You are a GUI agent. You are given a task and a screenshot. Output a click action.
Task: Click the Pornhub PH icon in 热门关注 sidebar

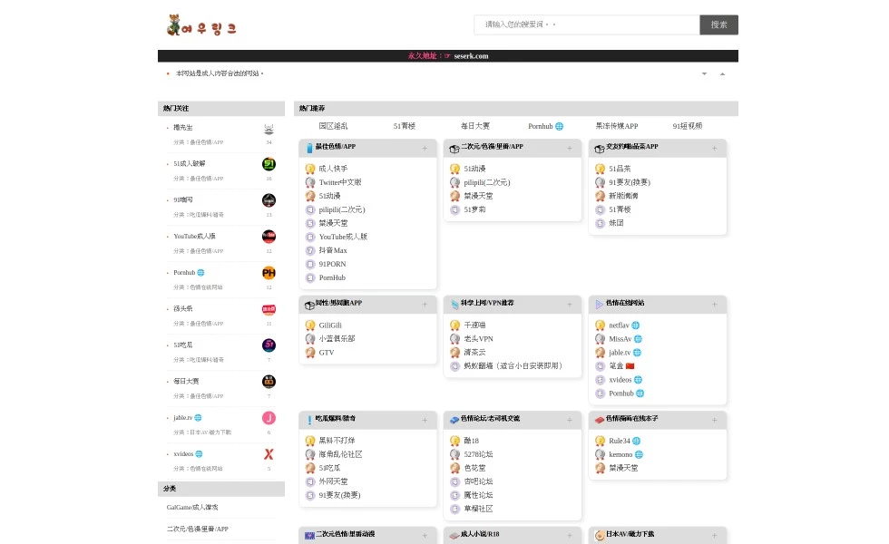[269, 273]
